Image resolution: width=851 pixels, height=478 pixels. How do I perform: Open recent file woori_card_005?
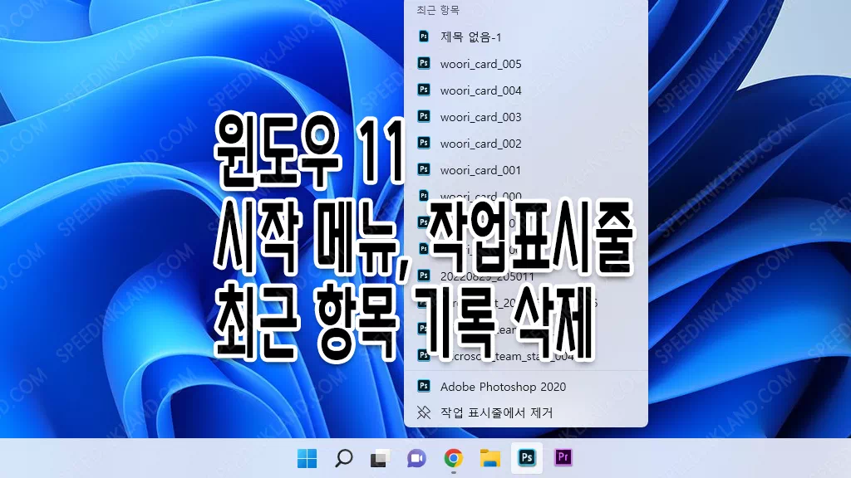point(480,64)
